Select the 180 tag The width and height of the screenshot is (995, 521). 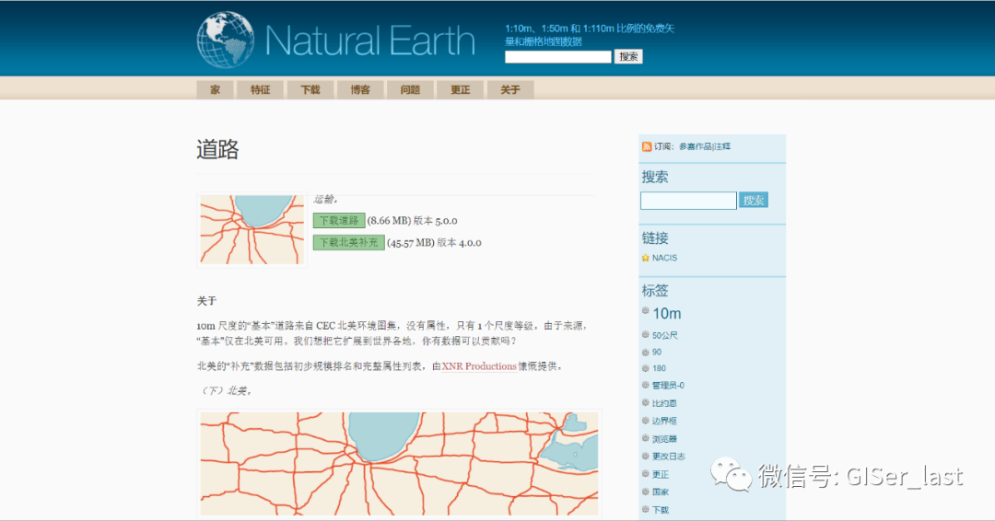[x=659, y=368]
